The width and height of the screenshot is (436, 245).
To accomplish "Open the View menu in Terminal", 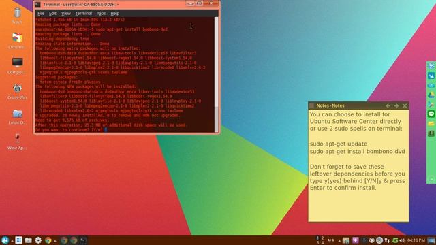I will pyautogui.click(x=66, y=13).
